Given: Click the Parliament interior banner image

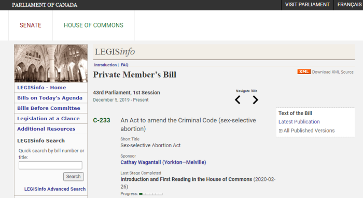Looking at the screenshot, I should 51,63.
